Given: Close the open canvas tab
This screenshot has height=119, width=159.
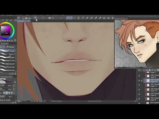Looking at the screenshot, I should pyautogui.click(x=29, y=21).
